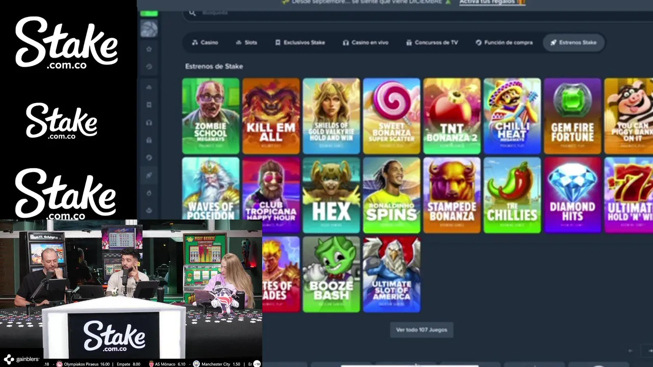
Task: Open the Exclusivos Stake tab
Action: [300, 43]
